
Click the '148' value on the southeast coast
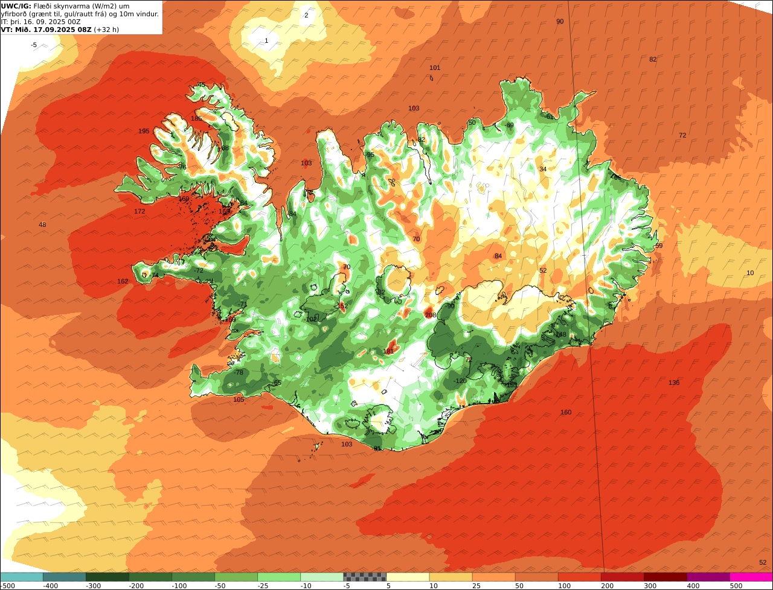point(561,334)
